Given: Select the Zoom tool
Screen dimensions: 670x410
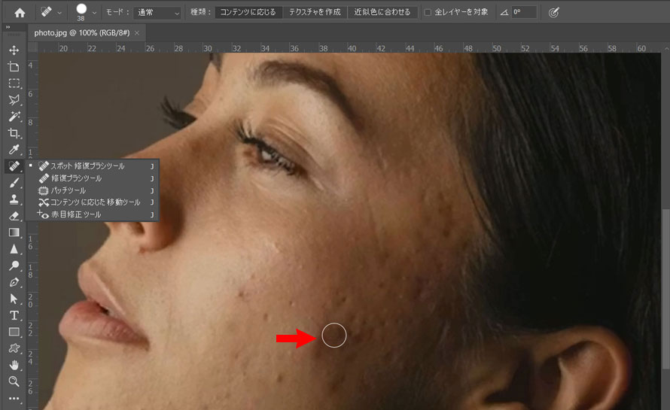Looking at the screenshot, I should click(x=14, y=381).
